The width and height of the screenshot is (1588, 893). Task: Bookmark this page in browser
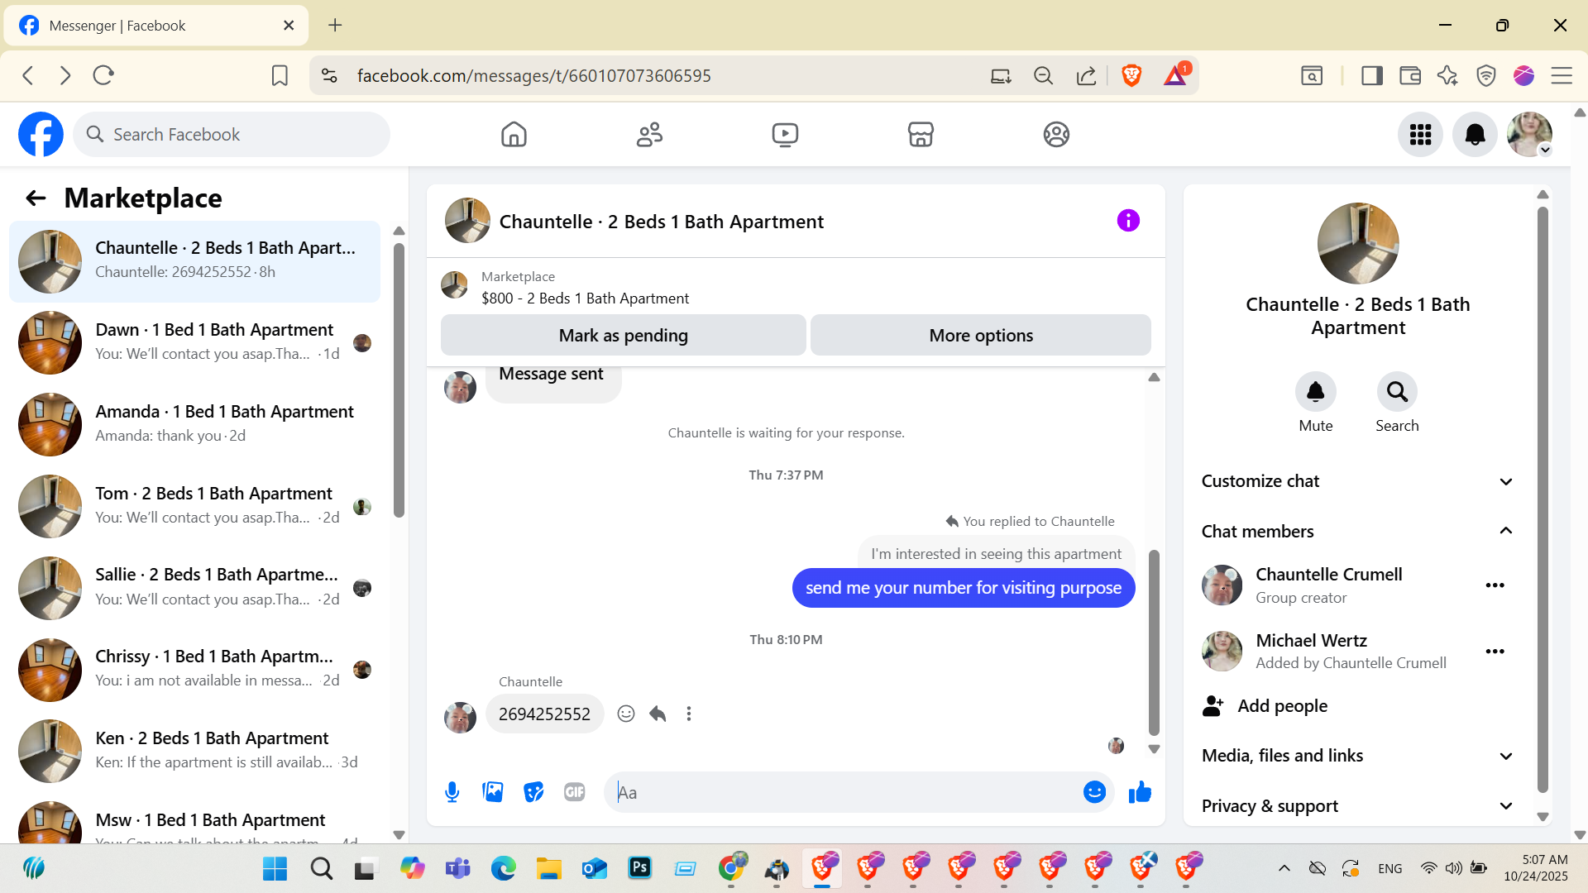coord(280,75)
